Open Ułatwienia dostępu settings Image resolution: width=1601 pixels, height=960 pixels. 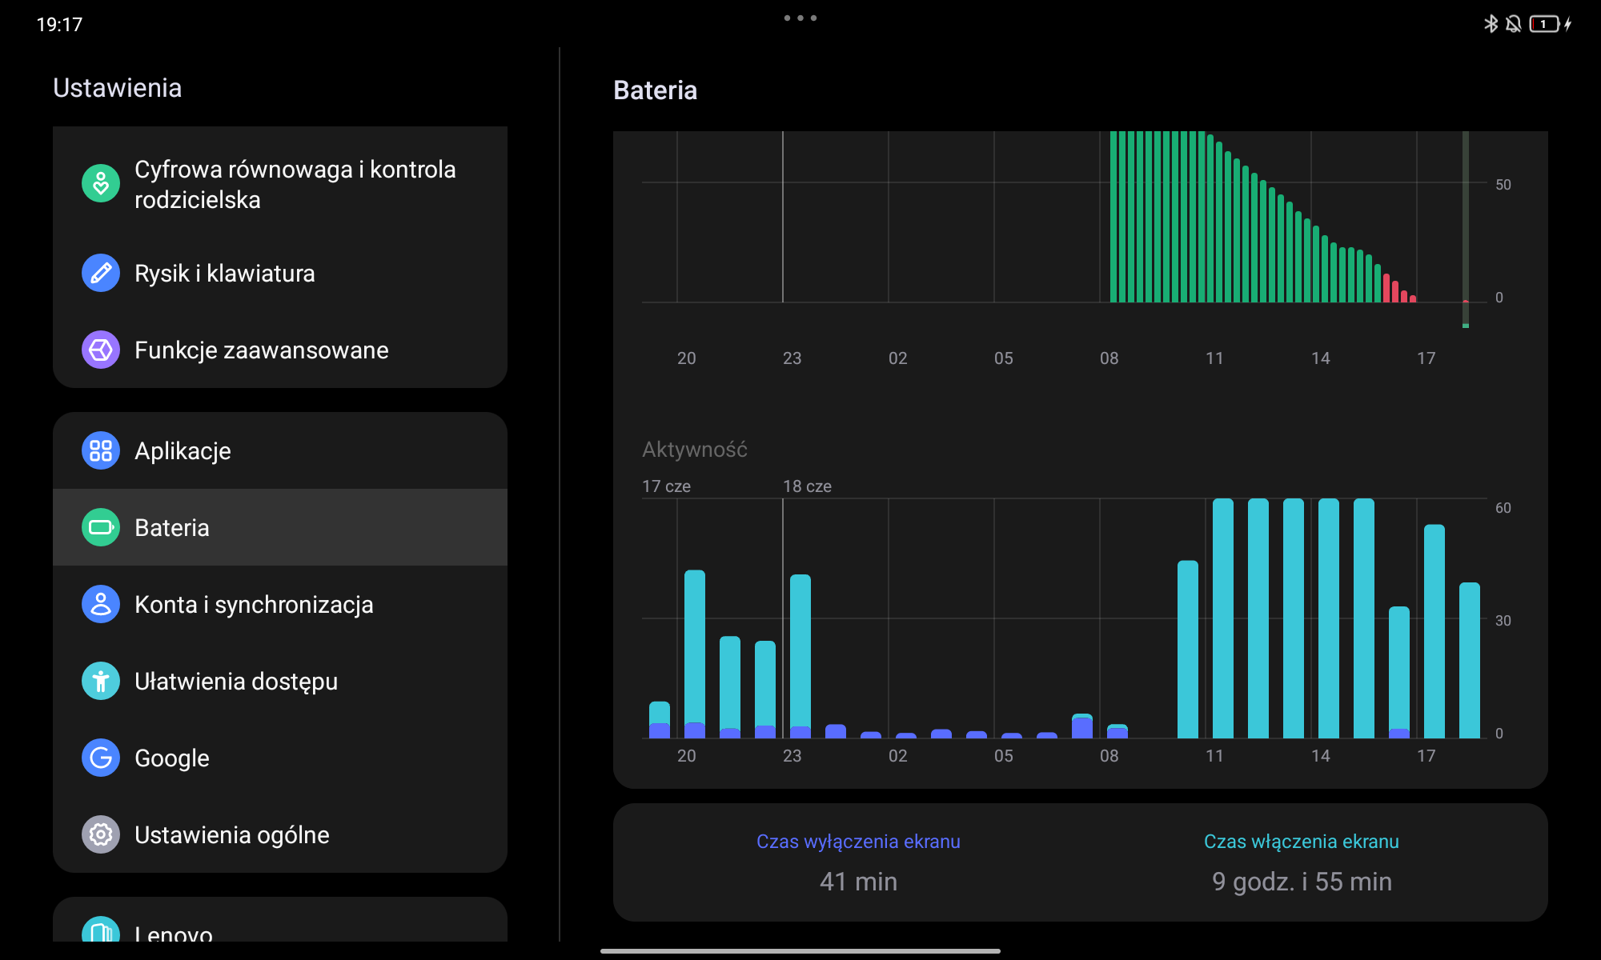click(280, 681)
